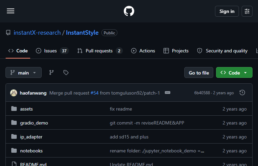Click the repository icon before instantX-research

(x=8, y=33)
